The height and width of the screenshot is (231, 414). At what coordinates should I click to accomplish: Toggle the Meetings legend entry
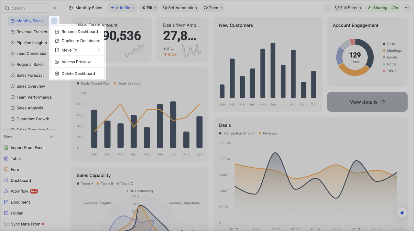click(x=392, y=51)
